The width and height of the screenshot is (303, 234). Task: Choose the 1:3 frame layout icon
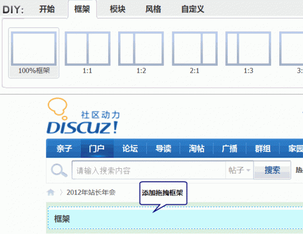[248, 49]
